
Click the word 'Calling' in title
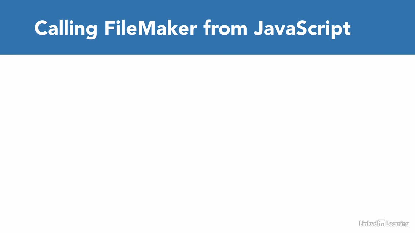click(65, 29)
